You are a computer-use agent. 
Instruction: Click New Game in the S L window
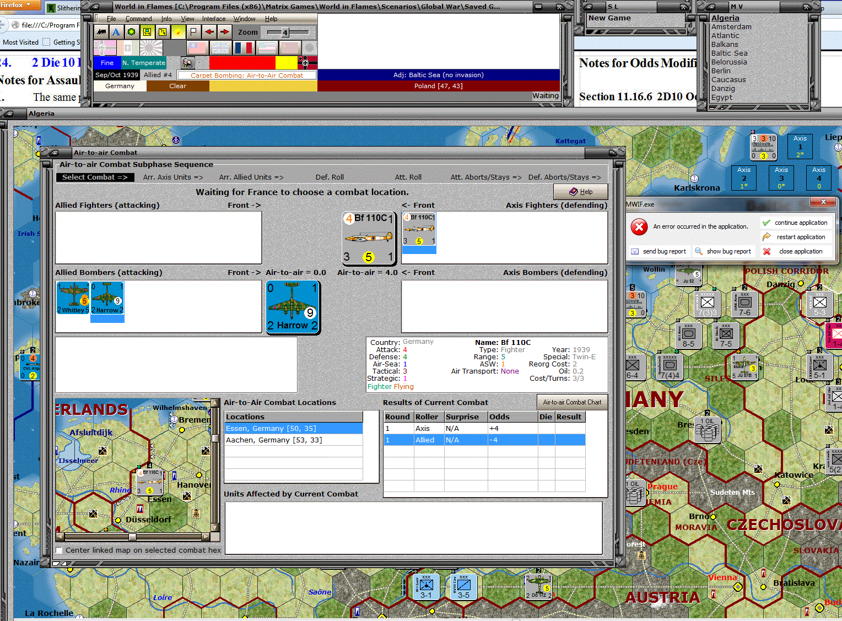(609, 18)
